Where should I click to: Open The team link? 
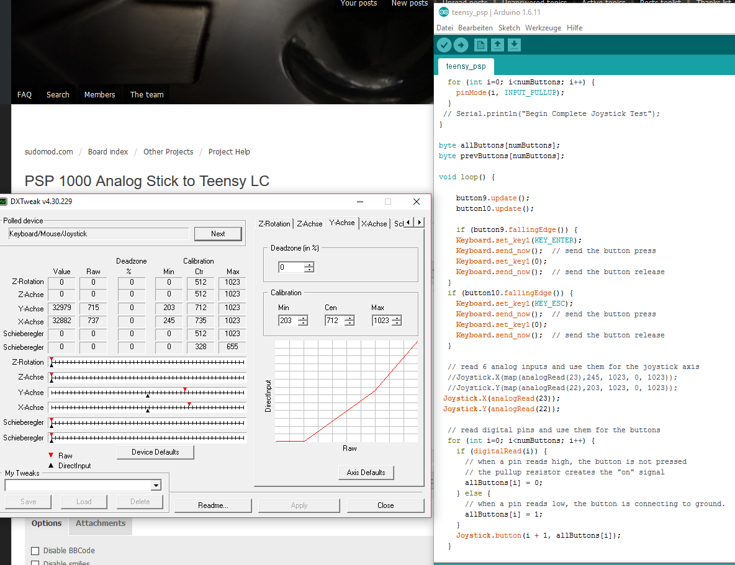[147, 95]
